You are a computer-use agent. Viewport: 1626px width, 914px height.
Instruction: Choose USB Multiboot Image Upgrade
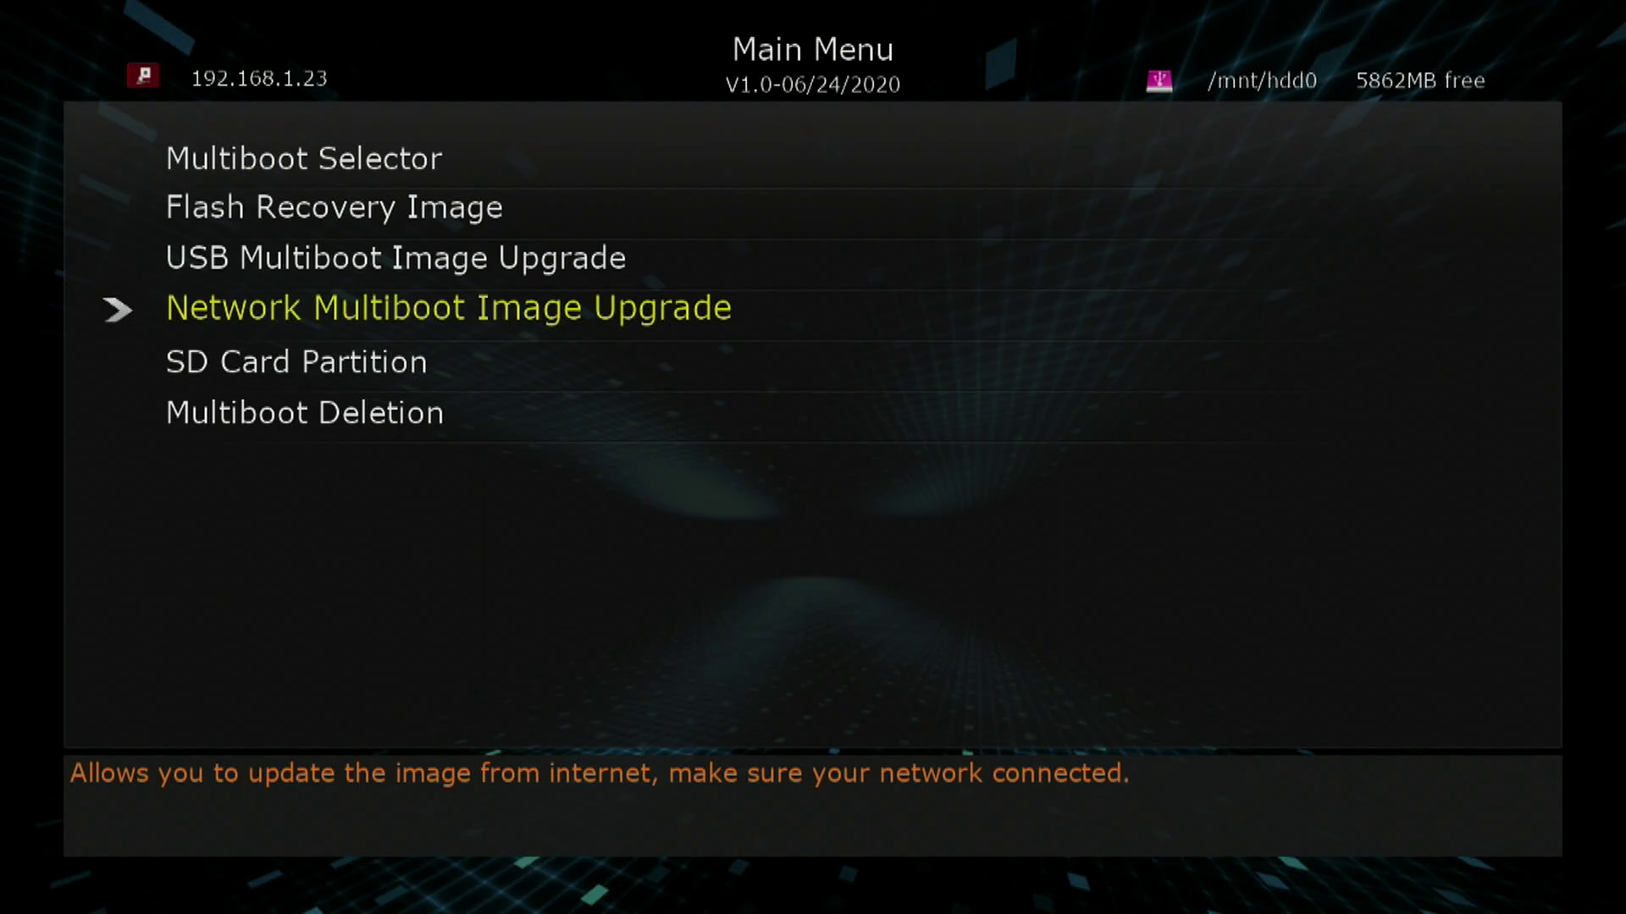(x=395, y=258)
